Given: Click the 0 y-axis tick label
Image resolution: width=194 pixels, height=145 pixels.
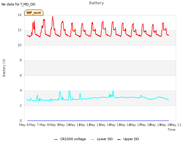Looking at the screenshot, I should (21, 121).
